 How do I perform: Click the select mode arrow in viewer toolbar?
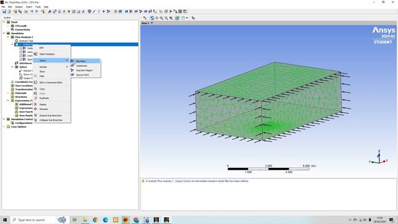(x=145, y=18)
